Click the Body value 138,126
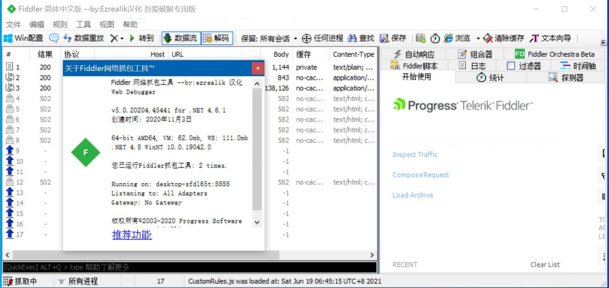The image size is (609, 288). 278,88
